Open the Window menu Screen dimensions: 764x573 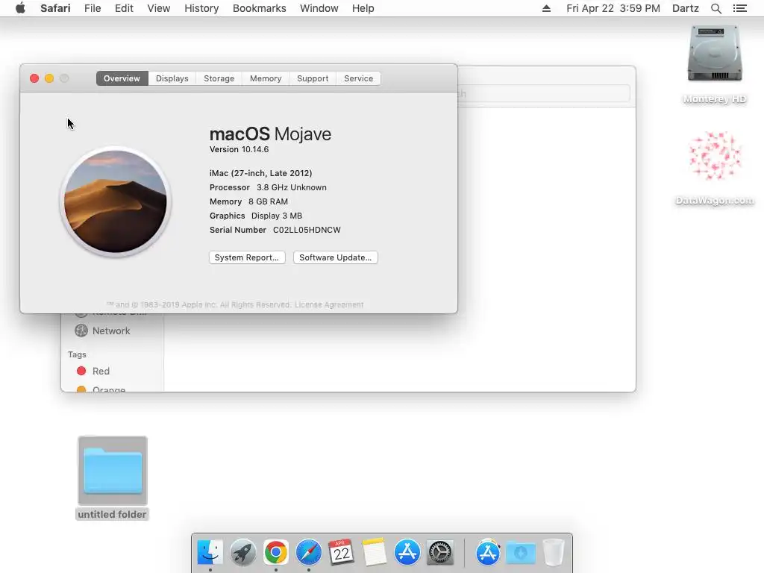(x=319, y=8)
